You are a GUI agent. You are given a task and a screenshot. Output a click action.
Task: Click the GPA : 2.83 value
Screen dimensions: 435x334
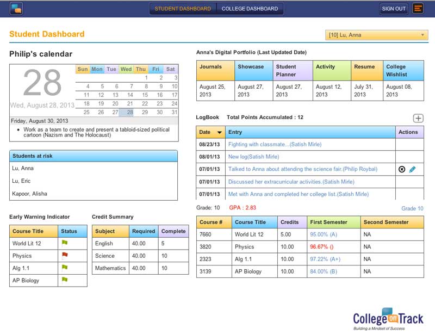point(243,208)
